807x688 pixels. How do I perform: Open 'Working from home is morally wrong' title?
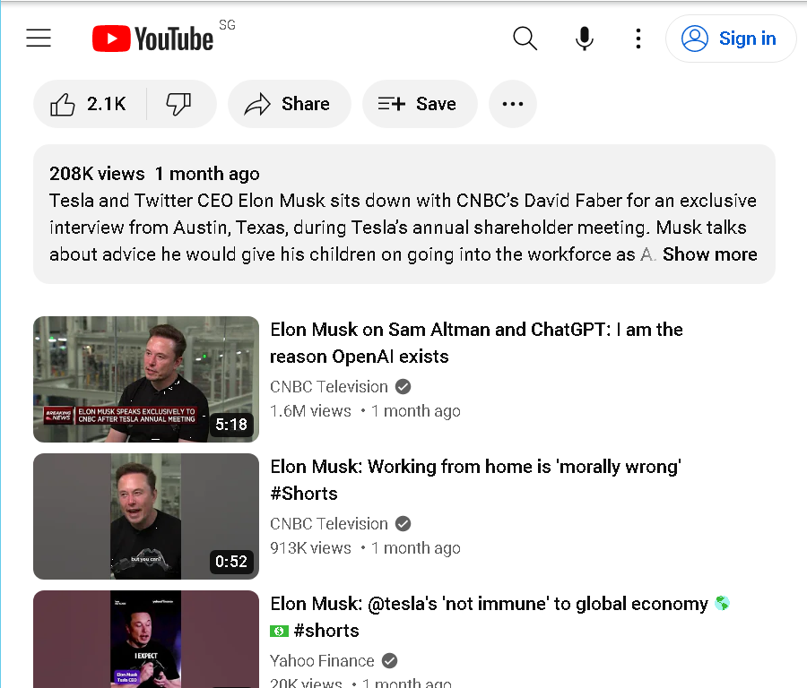coord(475,480)
